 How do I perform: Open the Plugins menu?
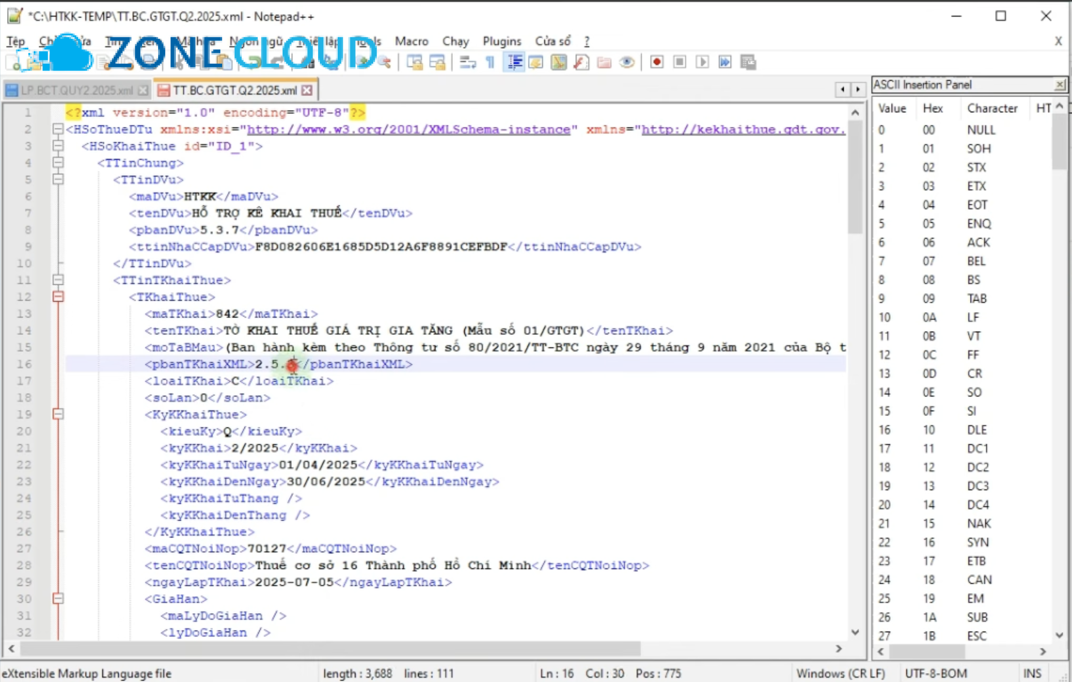[x=502, y=41]
